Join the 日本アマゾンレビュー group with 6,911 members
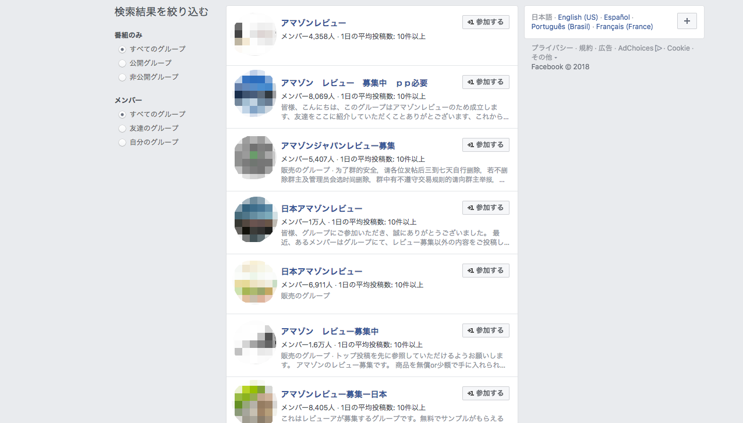This screenshot has height=423, width=743. pyautogui.click(x=486, y=271)
